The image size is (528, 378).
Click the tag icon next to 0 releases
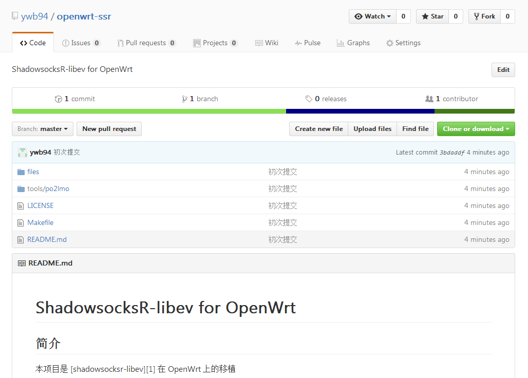coord(309,99)
